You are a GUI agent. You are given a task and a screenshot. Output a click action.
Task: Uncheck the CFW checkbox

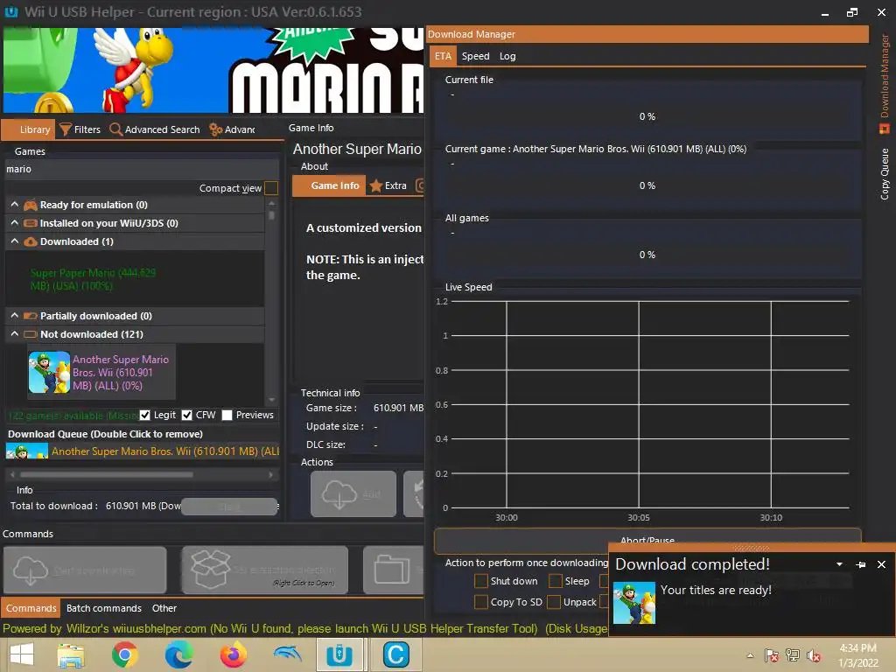187,415
